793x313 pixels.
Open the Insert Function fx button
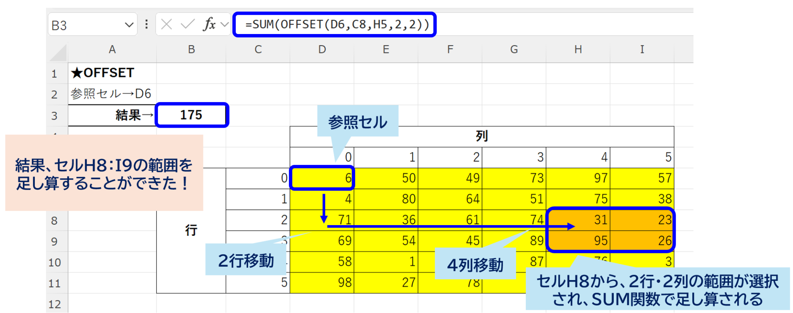pos(209,25)
